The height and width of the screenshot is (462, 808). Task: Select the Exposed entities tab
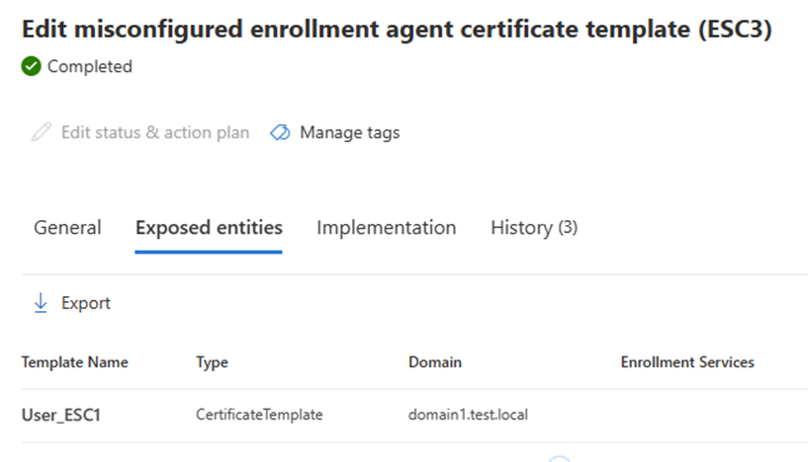click(209, 228)
